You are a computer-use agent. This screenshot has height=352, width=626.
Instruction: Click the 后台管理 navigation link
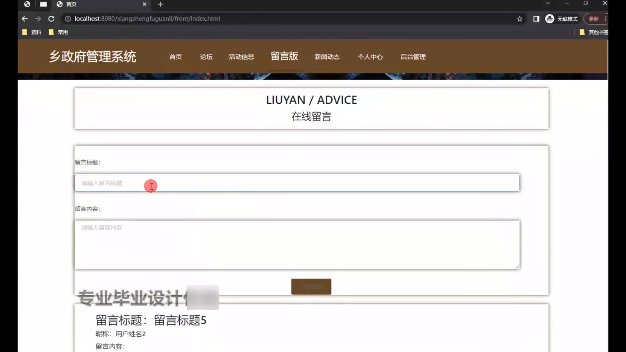pos(413,57)
